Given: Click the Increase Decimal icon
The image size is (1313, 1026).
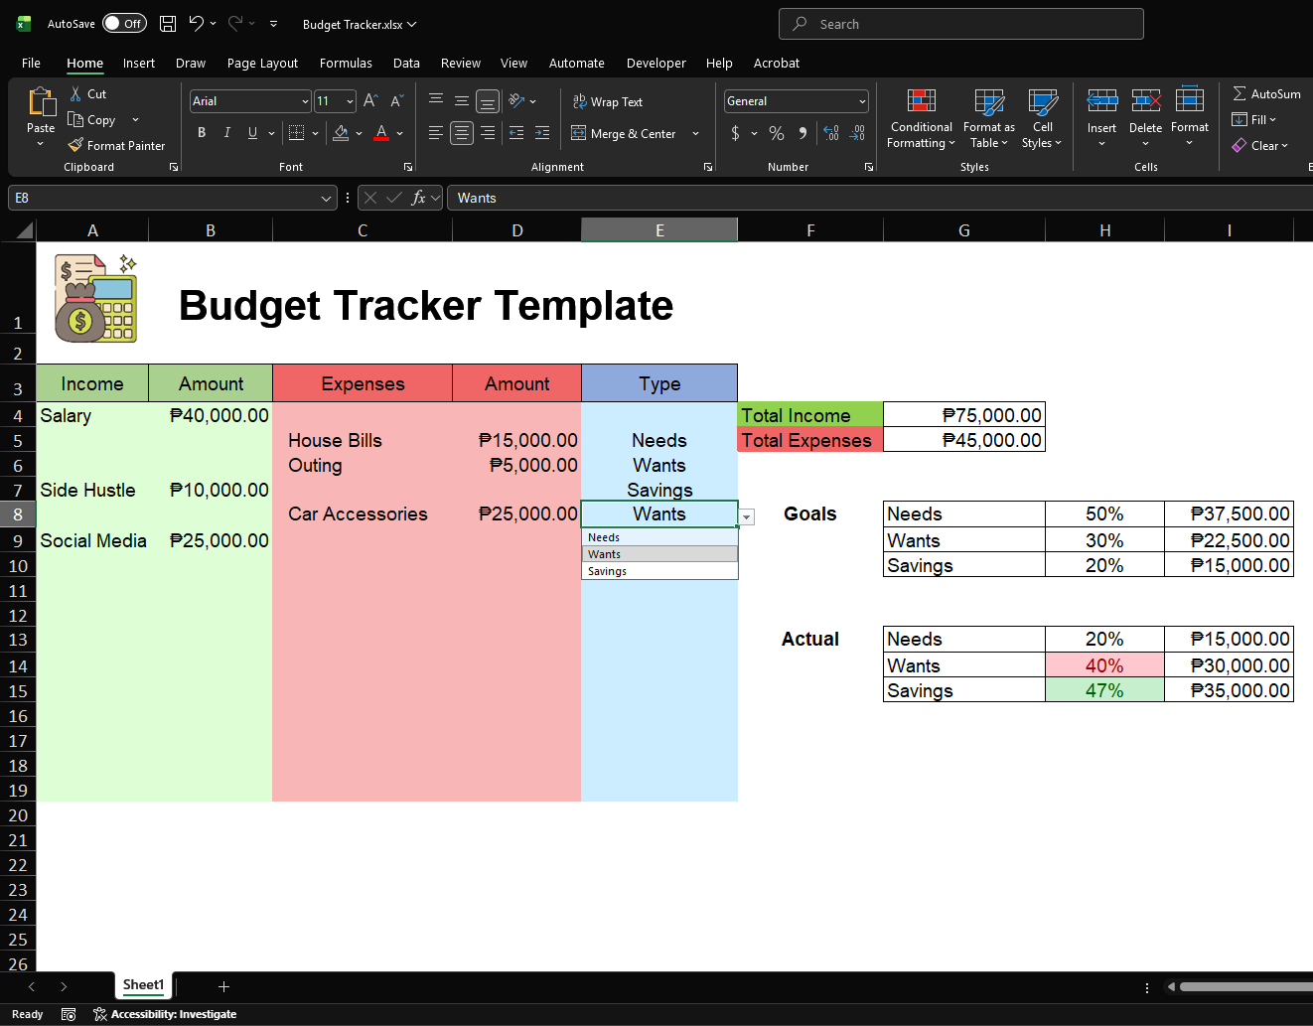Looking at the screenshot, I should pyautogui.click(x=830, y=132).
